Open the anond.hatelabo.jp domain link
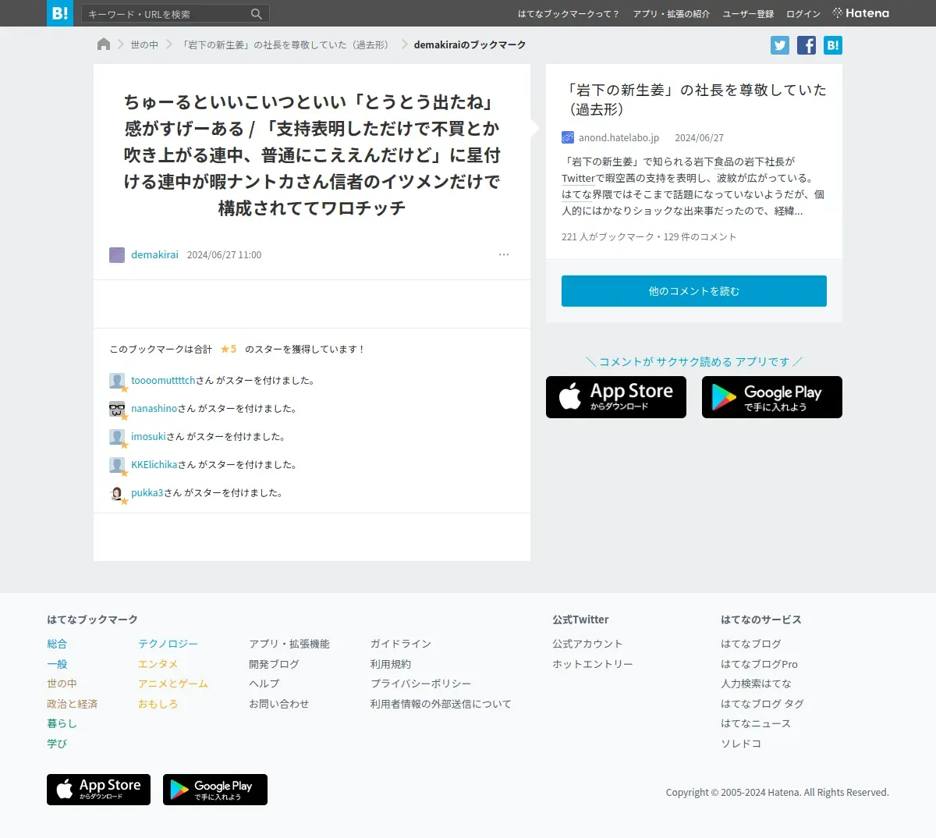This screenshot has height=838, width=936. coord(619,137)
